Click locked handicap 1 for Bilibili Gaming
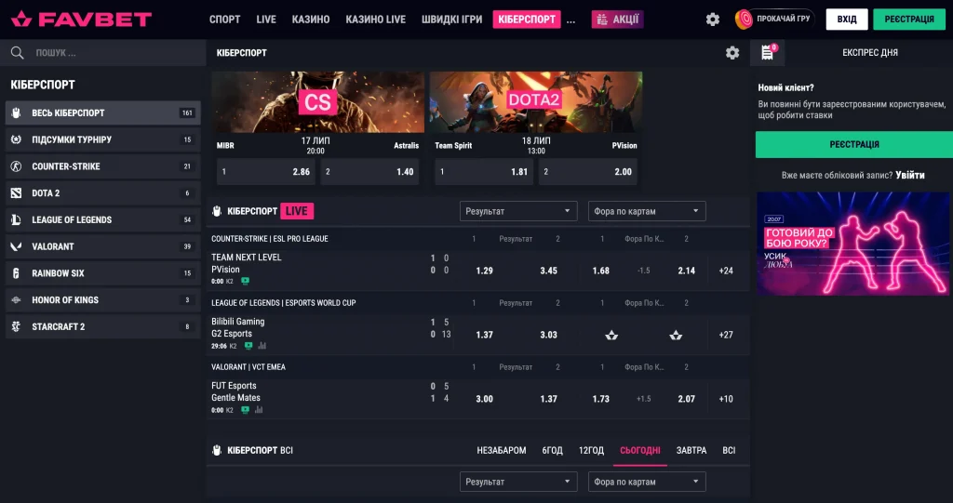The width and height of the screenshot is (953, 503). (x=611, y=336)
